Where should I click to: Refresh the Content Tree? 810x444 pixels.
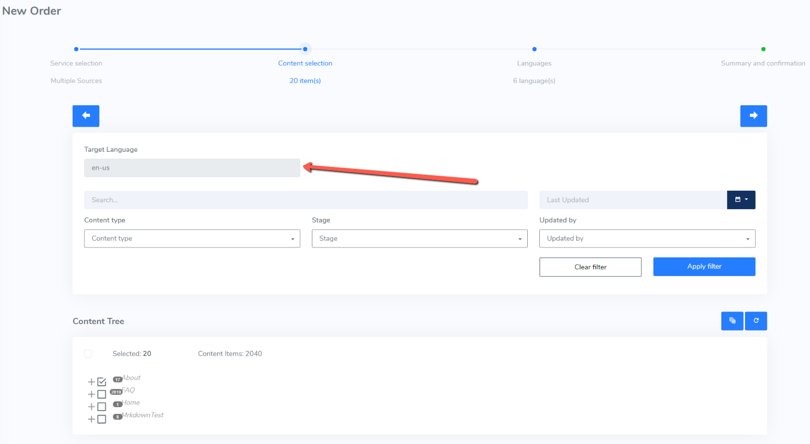coord(756,321)
